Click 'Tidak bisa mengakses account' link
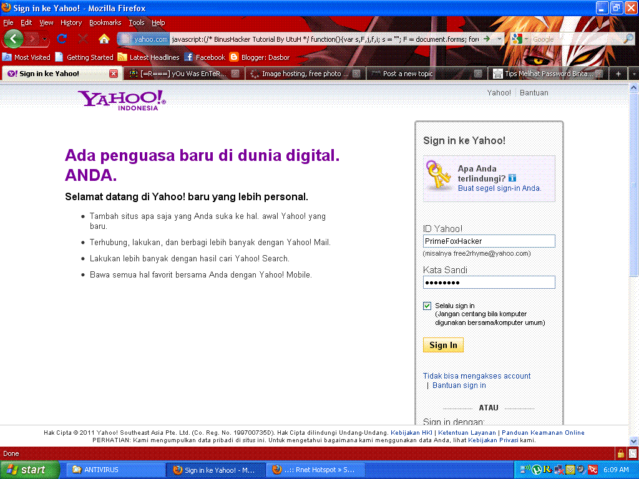 pos(476,376)
